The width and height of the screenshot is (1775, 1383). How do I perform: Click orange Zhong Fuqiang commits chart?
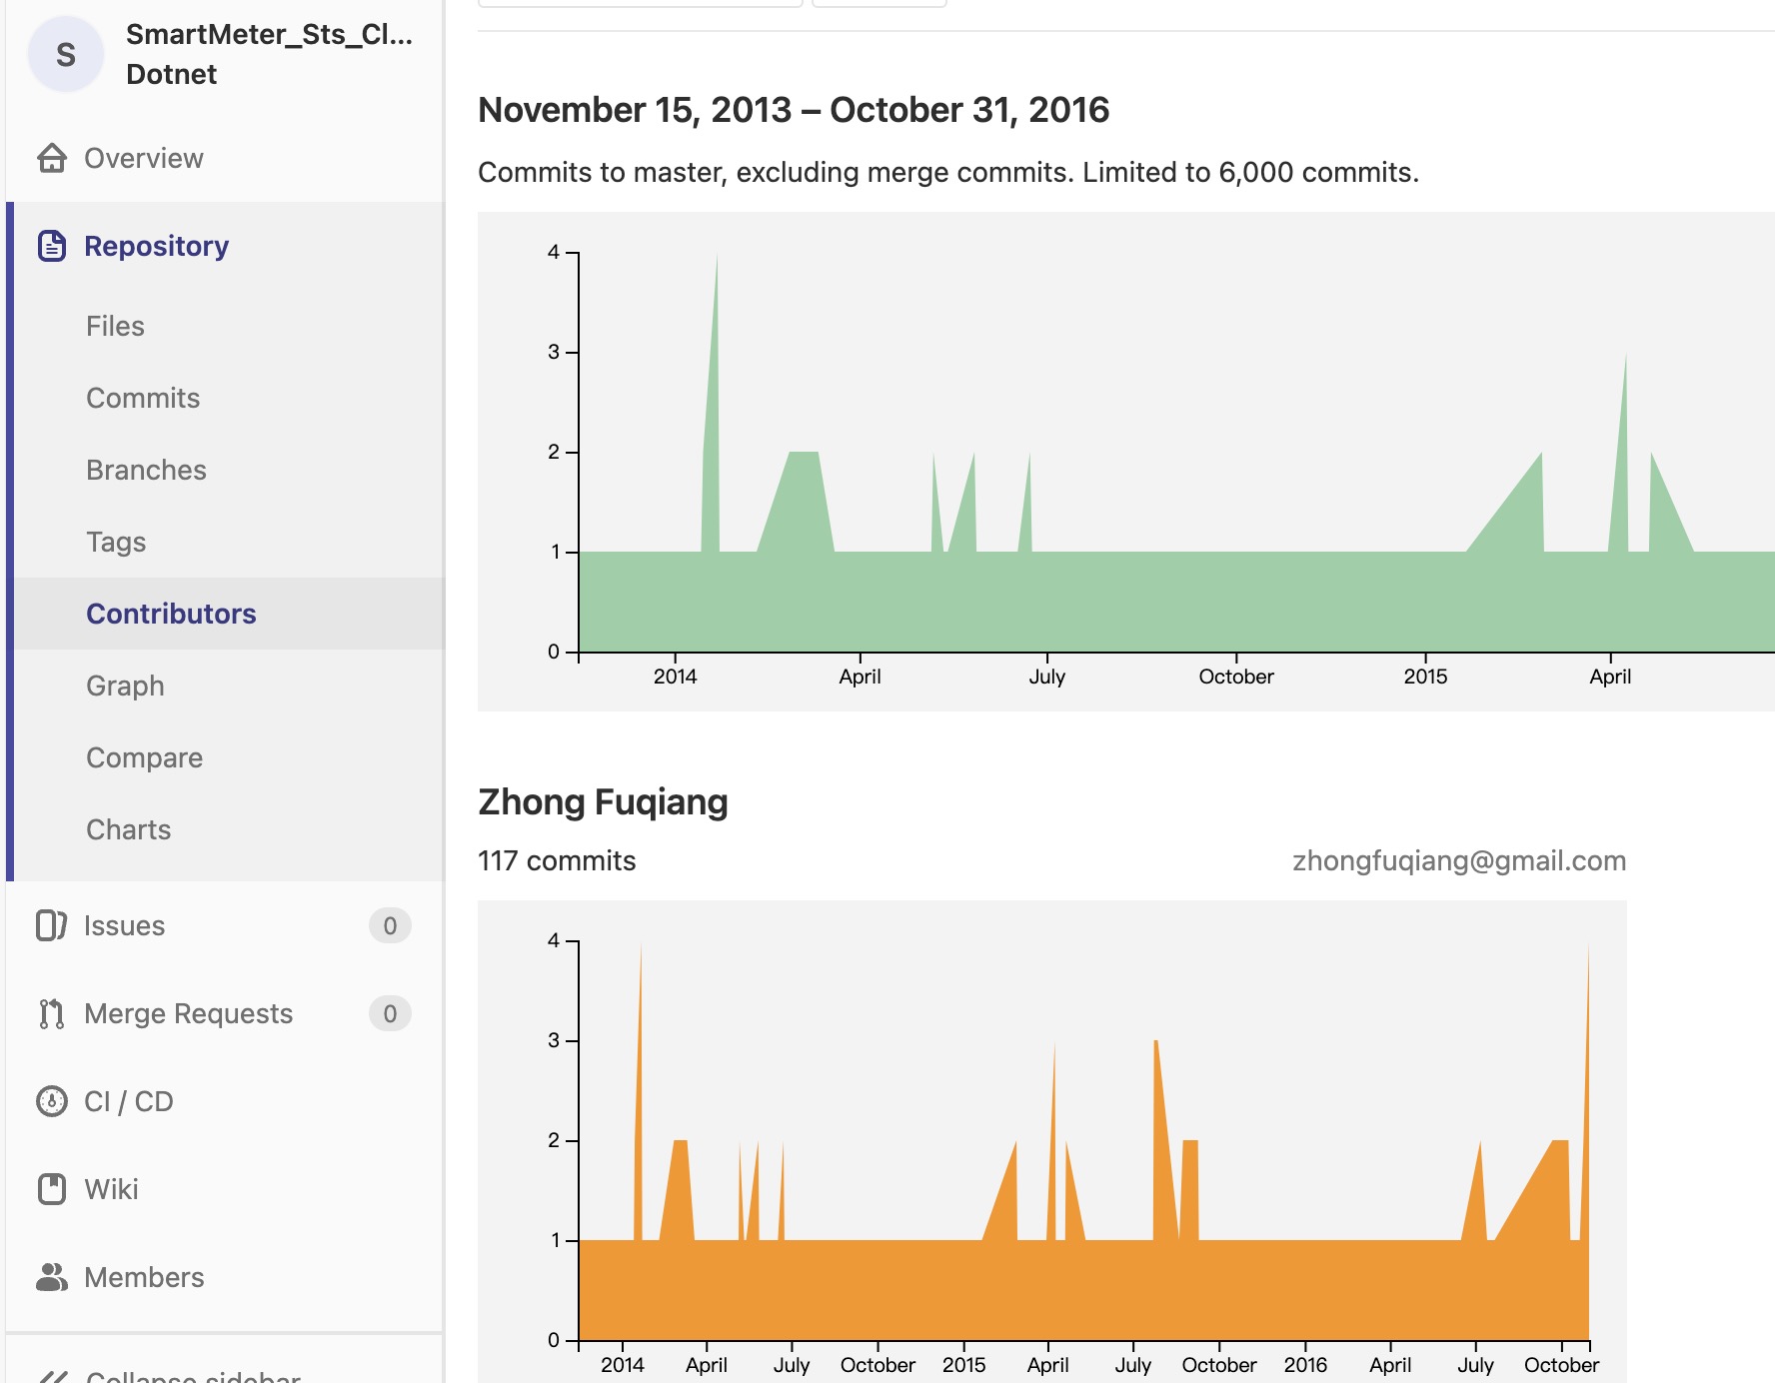1052,1141
